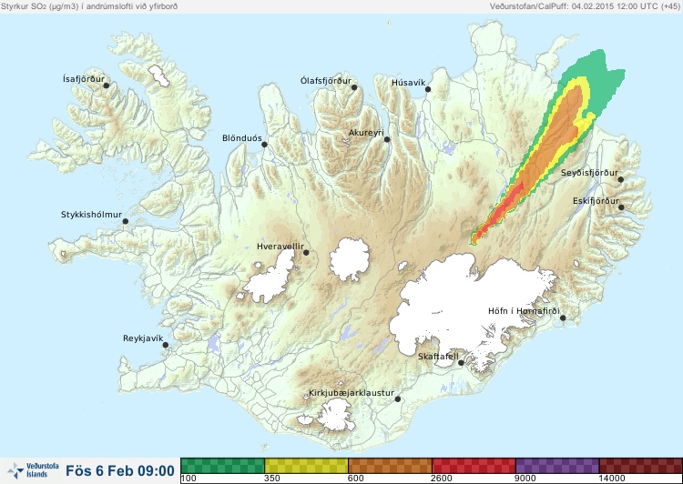The height and width of the screenshot is (484, 683).
Task: Click the 'Ísafjörður' map label
Action: 84,79
